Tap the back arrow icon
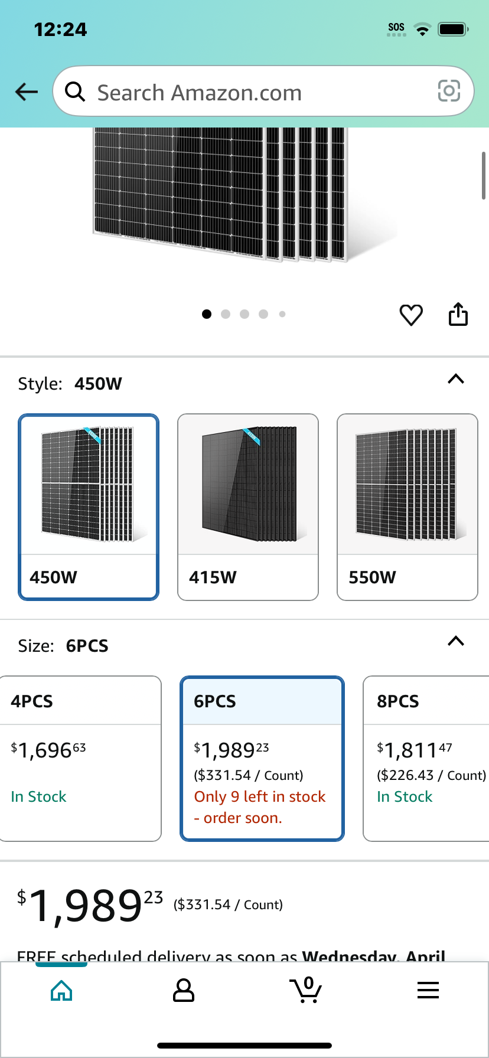The width and height of the screenshot is (489, 1058). tap(27, 92)
